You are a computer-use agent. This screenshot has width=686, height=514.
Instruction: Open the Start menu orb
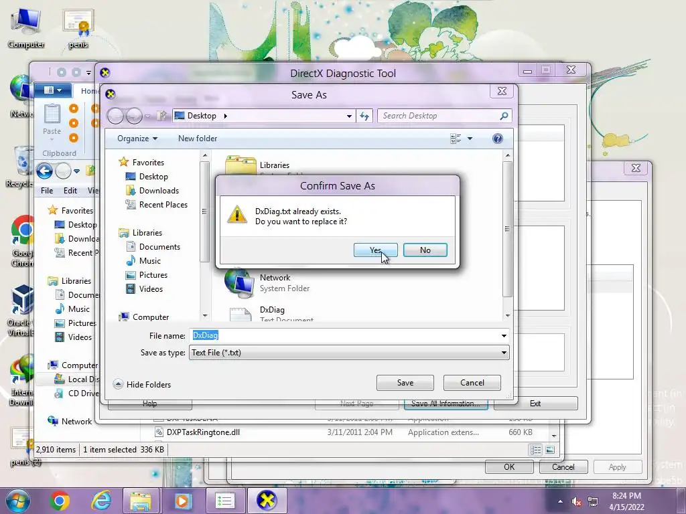[x=17, y=501]
